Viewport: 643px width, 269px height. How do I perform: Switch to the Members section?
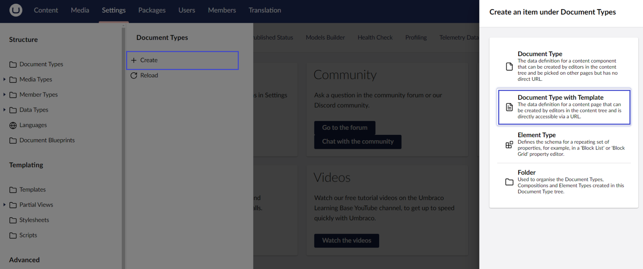[222, 10]
